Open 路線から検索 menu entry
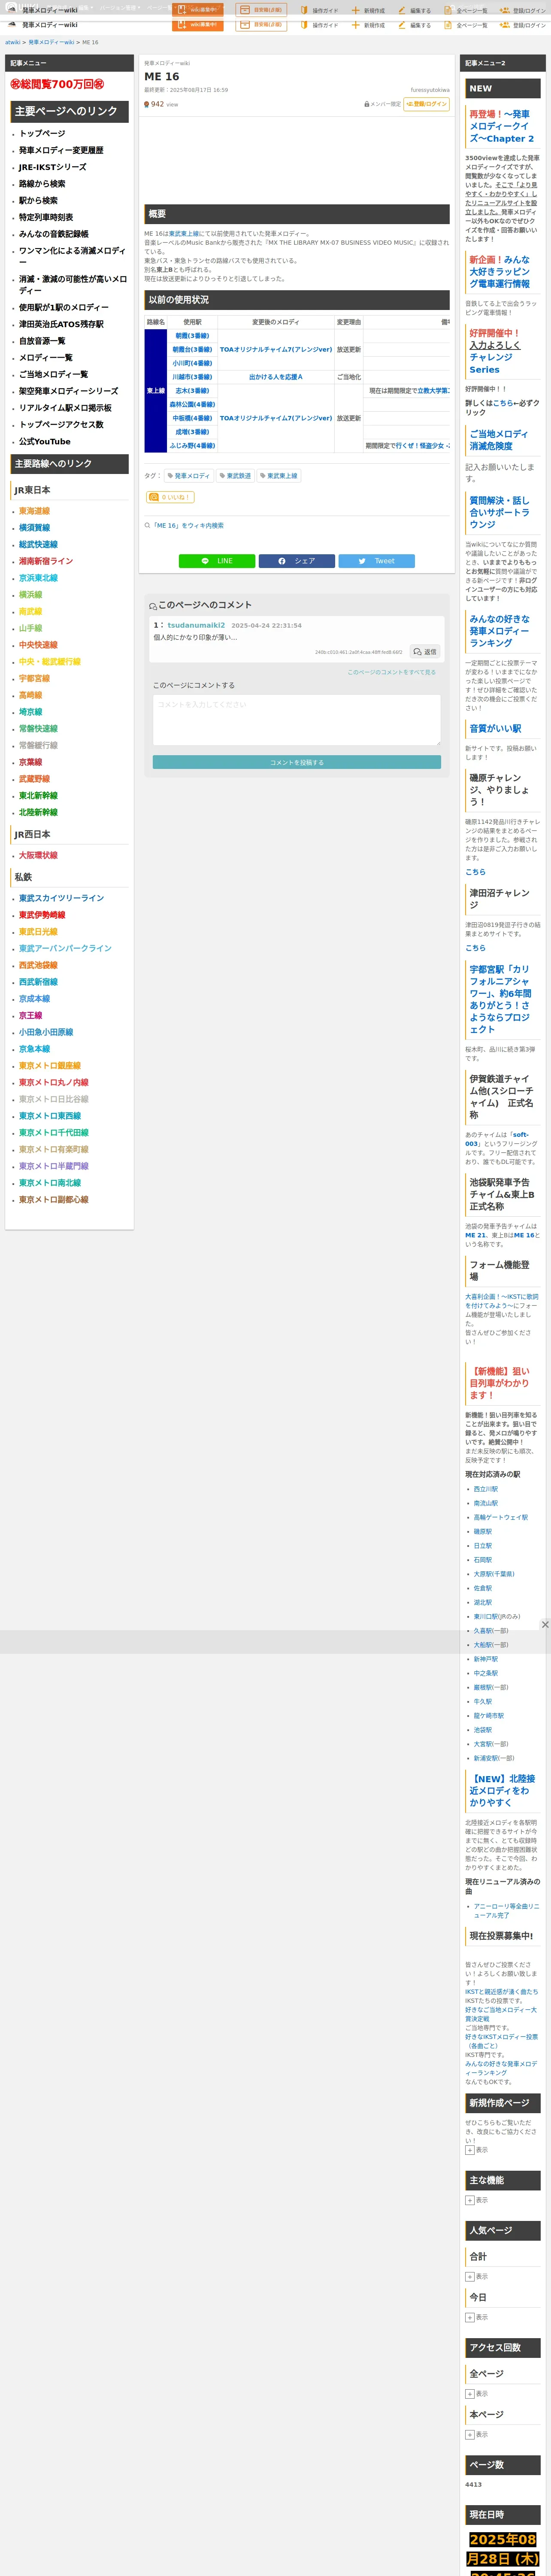551x2576 pixels. [x=42, y=184]
